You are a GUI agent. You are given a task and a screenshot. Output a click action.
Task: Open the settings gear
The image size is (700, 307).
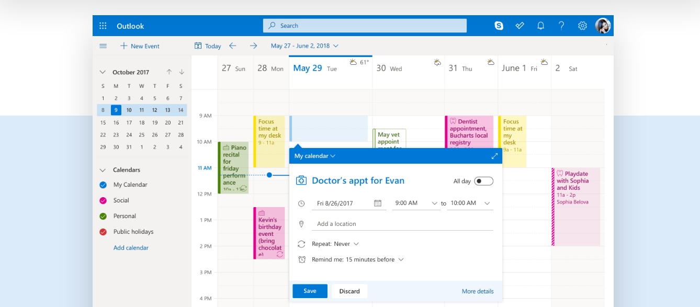(582, 26)
